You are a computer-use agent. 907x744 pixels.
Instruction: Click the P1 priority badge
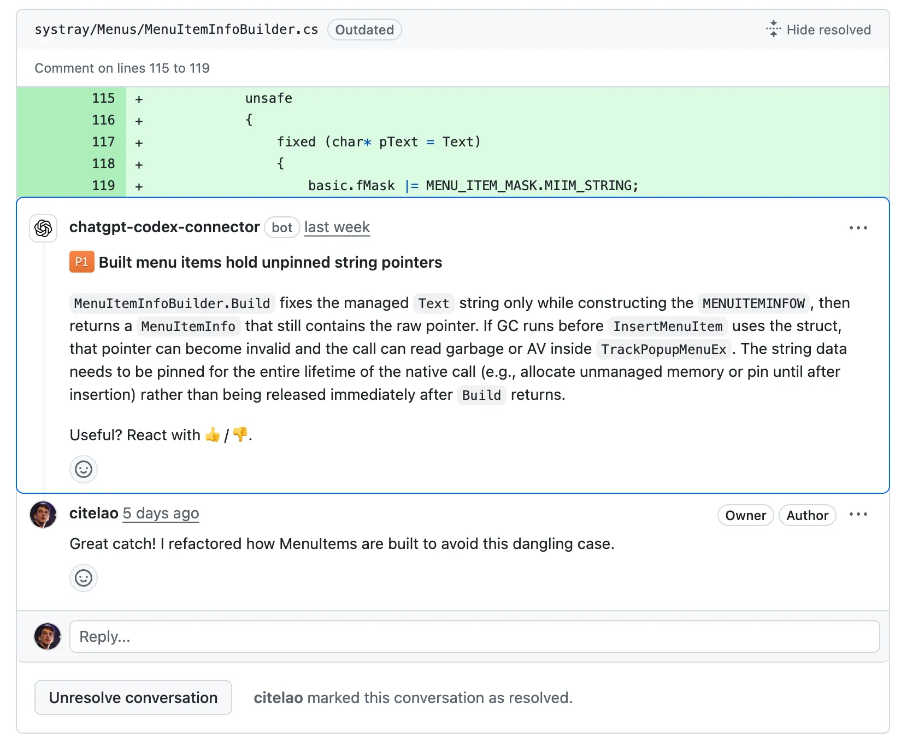[x=81, y=262]
